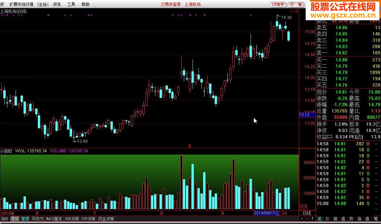This screenshot has width=381, height=224.
Task: Switch to 资金决策 template
Action: point(106,219)
